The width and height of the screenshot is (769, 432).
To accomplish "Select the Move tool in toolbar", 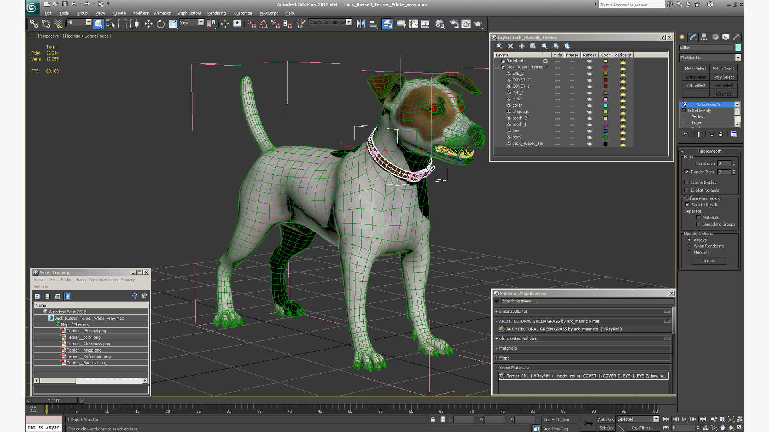I will [149, 24].
